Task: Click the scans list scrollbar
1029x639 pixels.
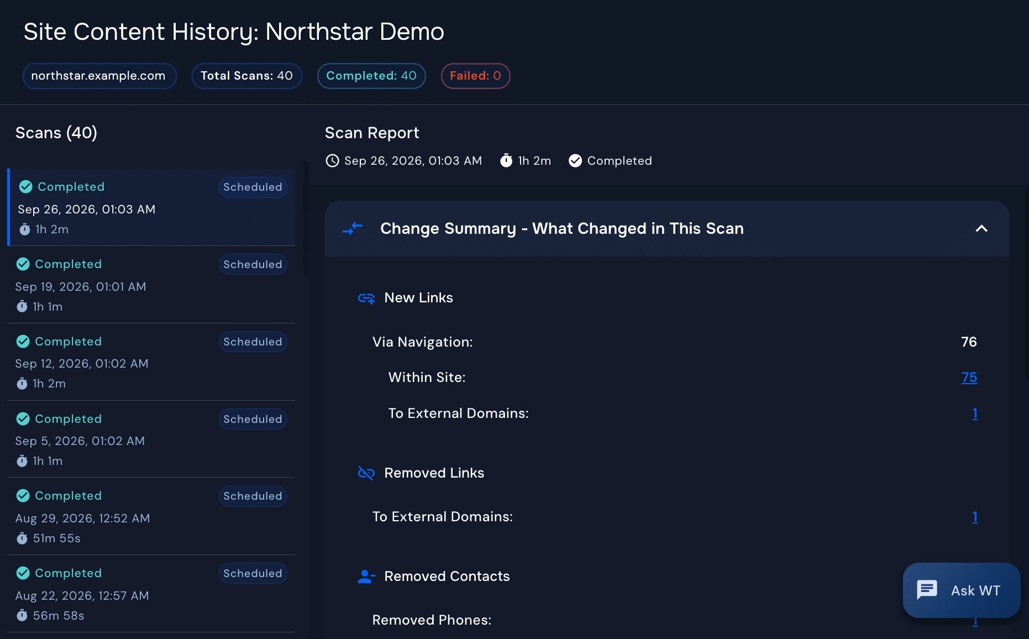Action: pos(307,218)
